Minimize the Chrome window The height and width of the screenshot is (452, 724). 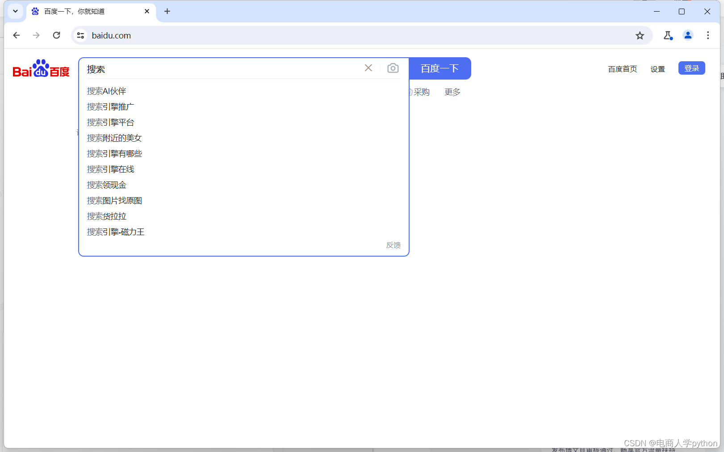(x=657, y=11)
